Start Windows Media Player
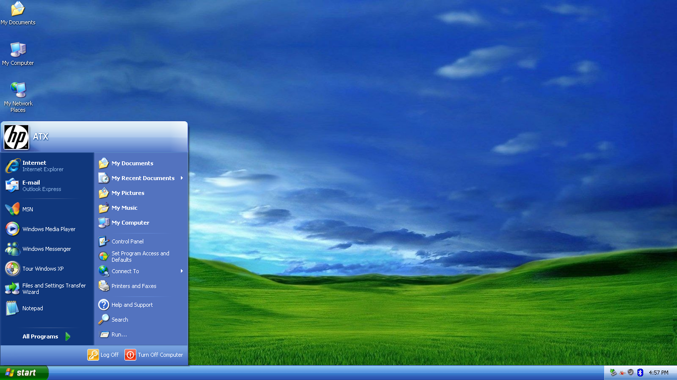This screenshot has height=380, width=677. (47, 229)
